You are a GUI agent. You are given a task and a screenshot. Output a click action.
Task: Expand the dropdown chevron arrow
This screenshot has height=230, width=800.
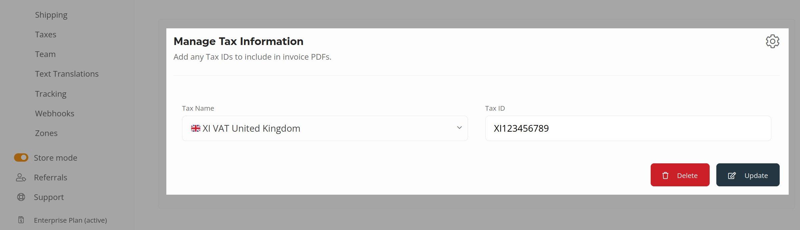click(459, 128)
